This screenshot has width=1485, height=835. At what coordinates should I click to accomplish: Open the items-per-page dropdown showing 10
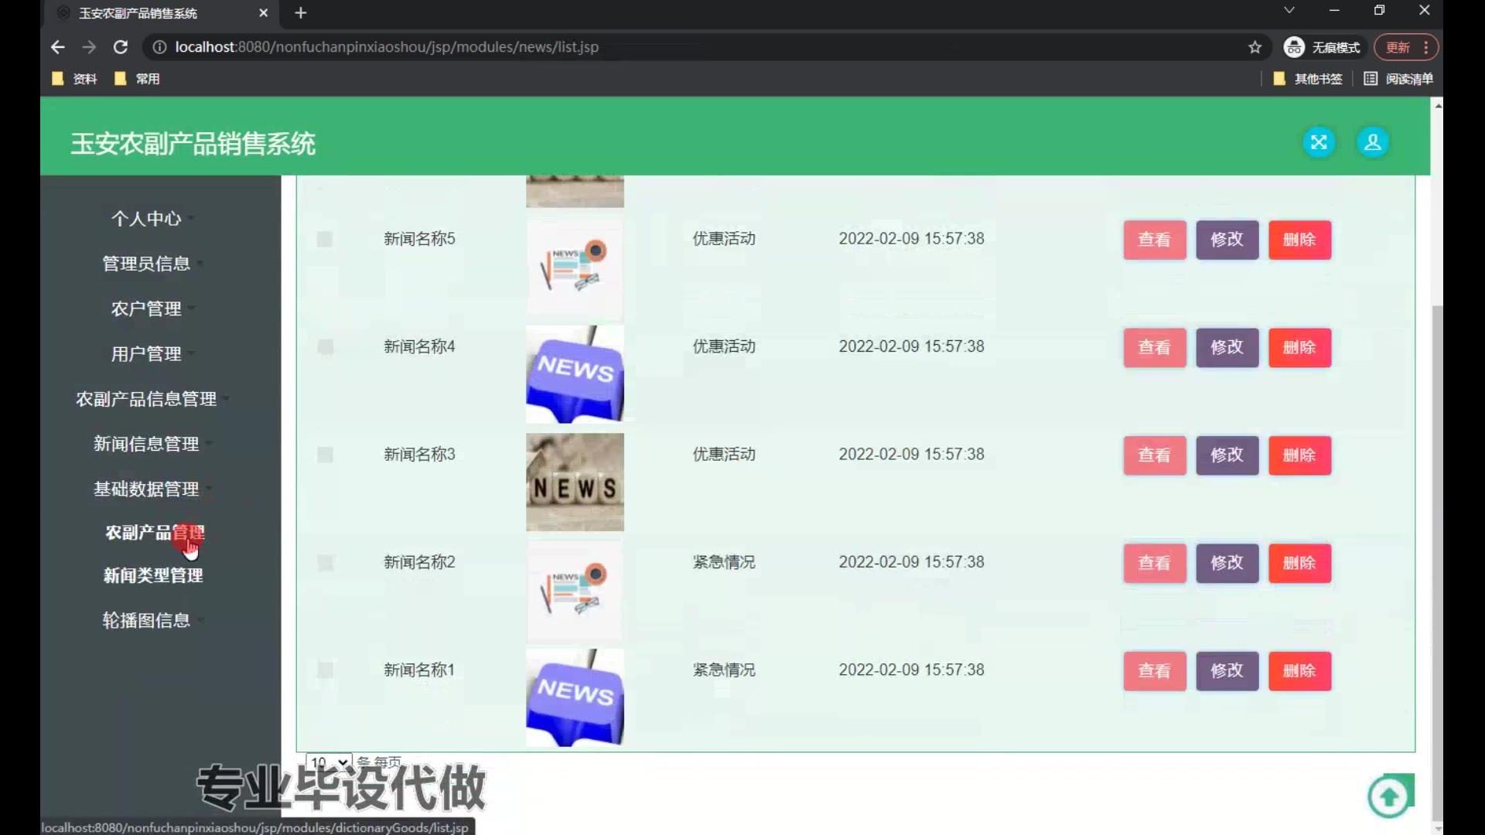click(x=329, y=762)
